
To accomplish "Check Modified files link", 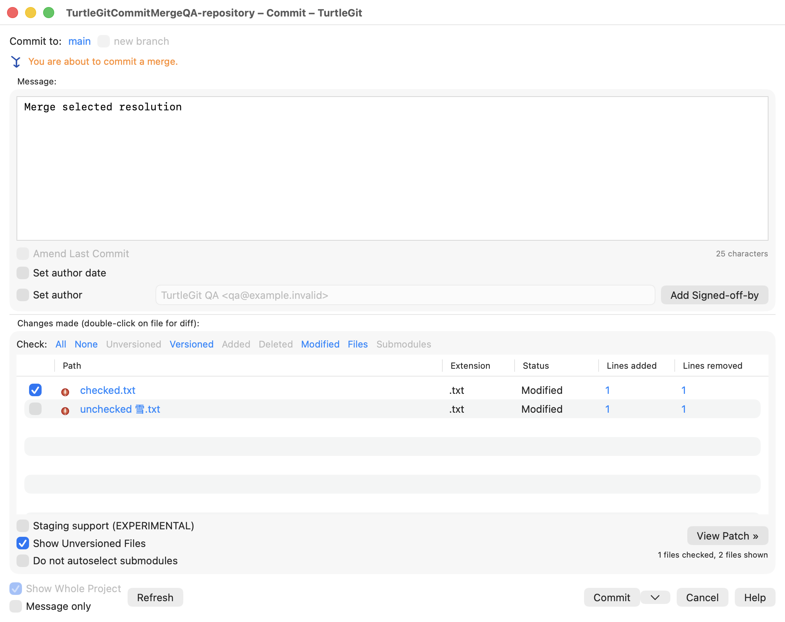I will click(x=320, y=344).
